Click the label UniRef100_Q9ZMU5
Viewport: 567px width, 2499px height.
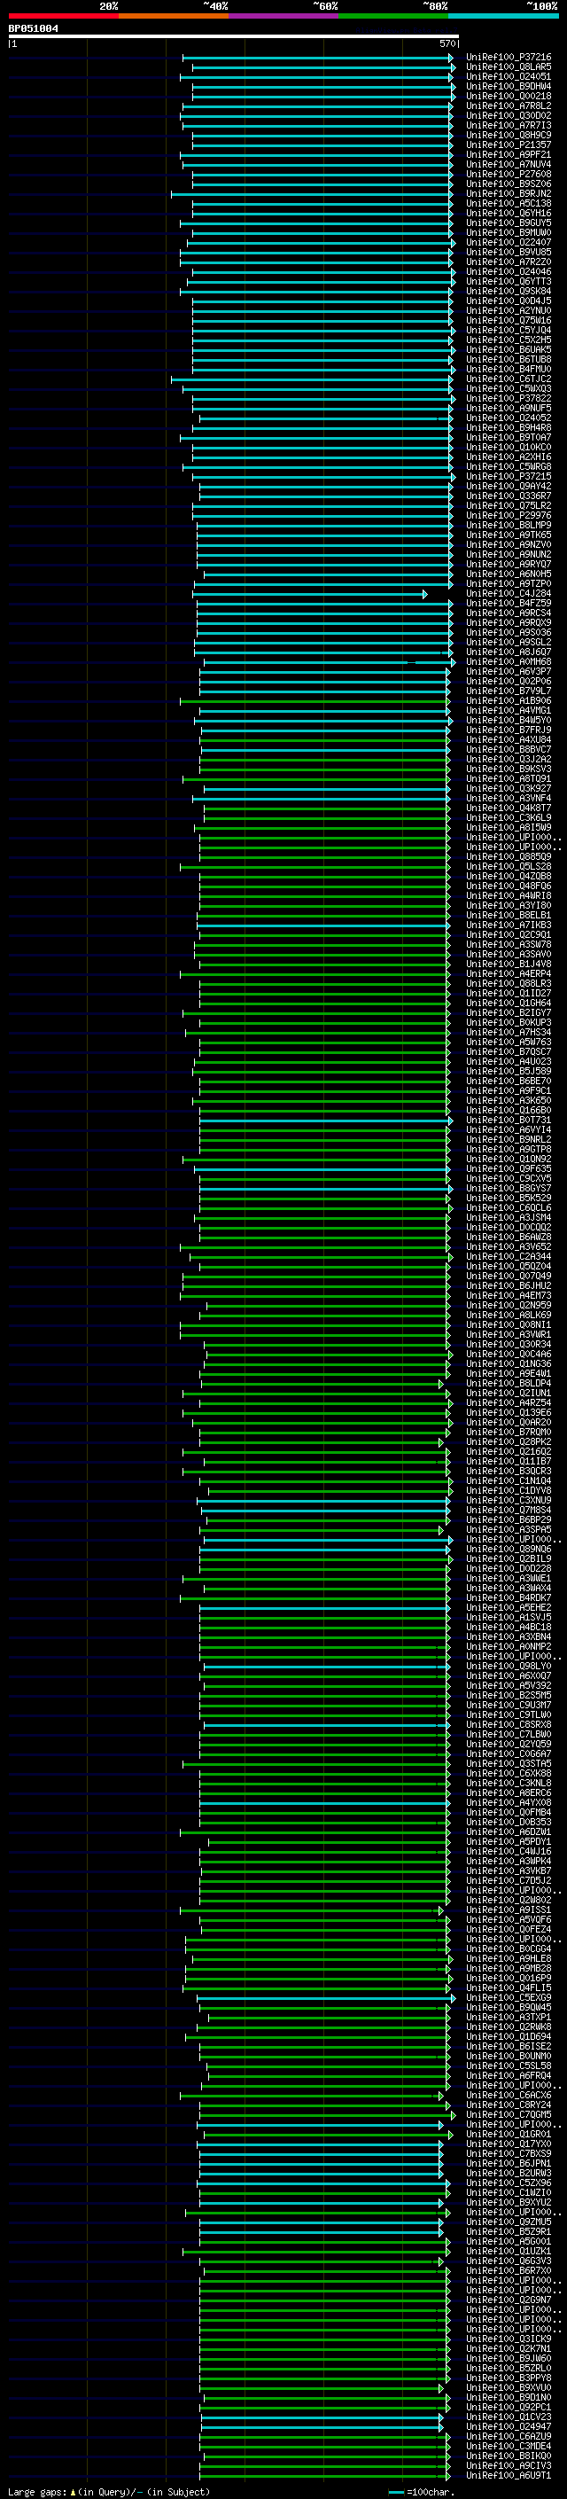[x=509, y=2222]
